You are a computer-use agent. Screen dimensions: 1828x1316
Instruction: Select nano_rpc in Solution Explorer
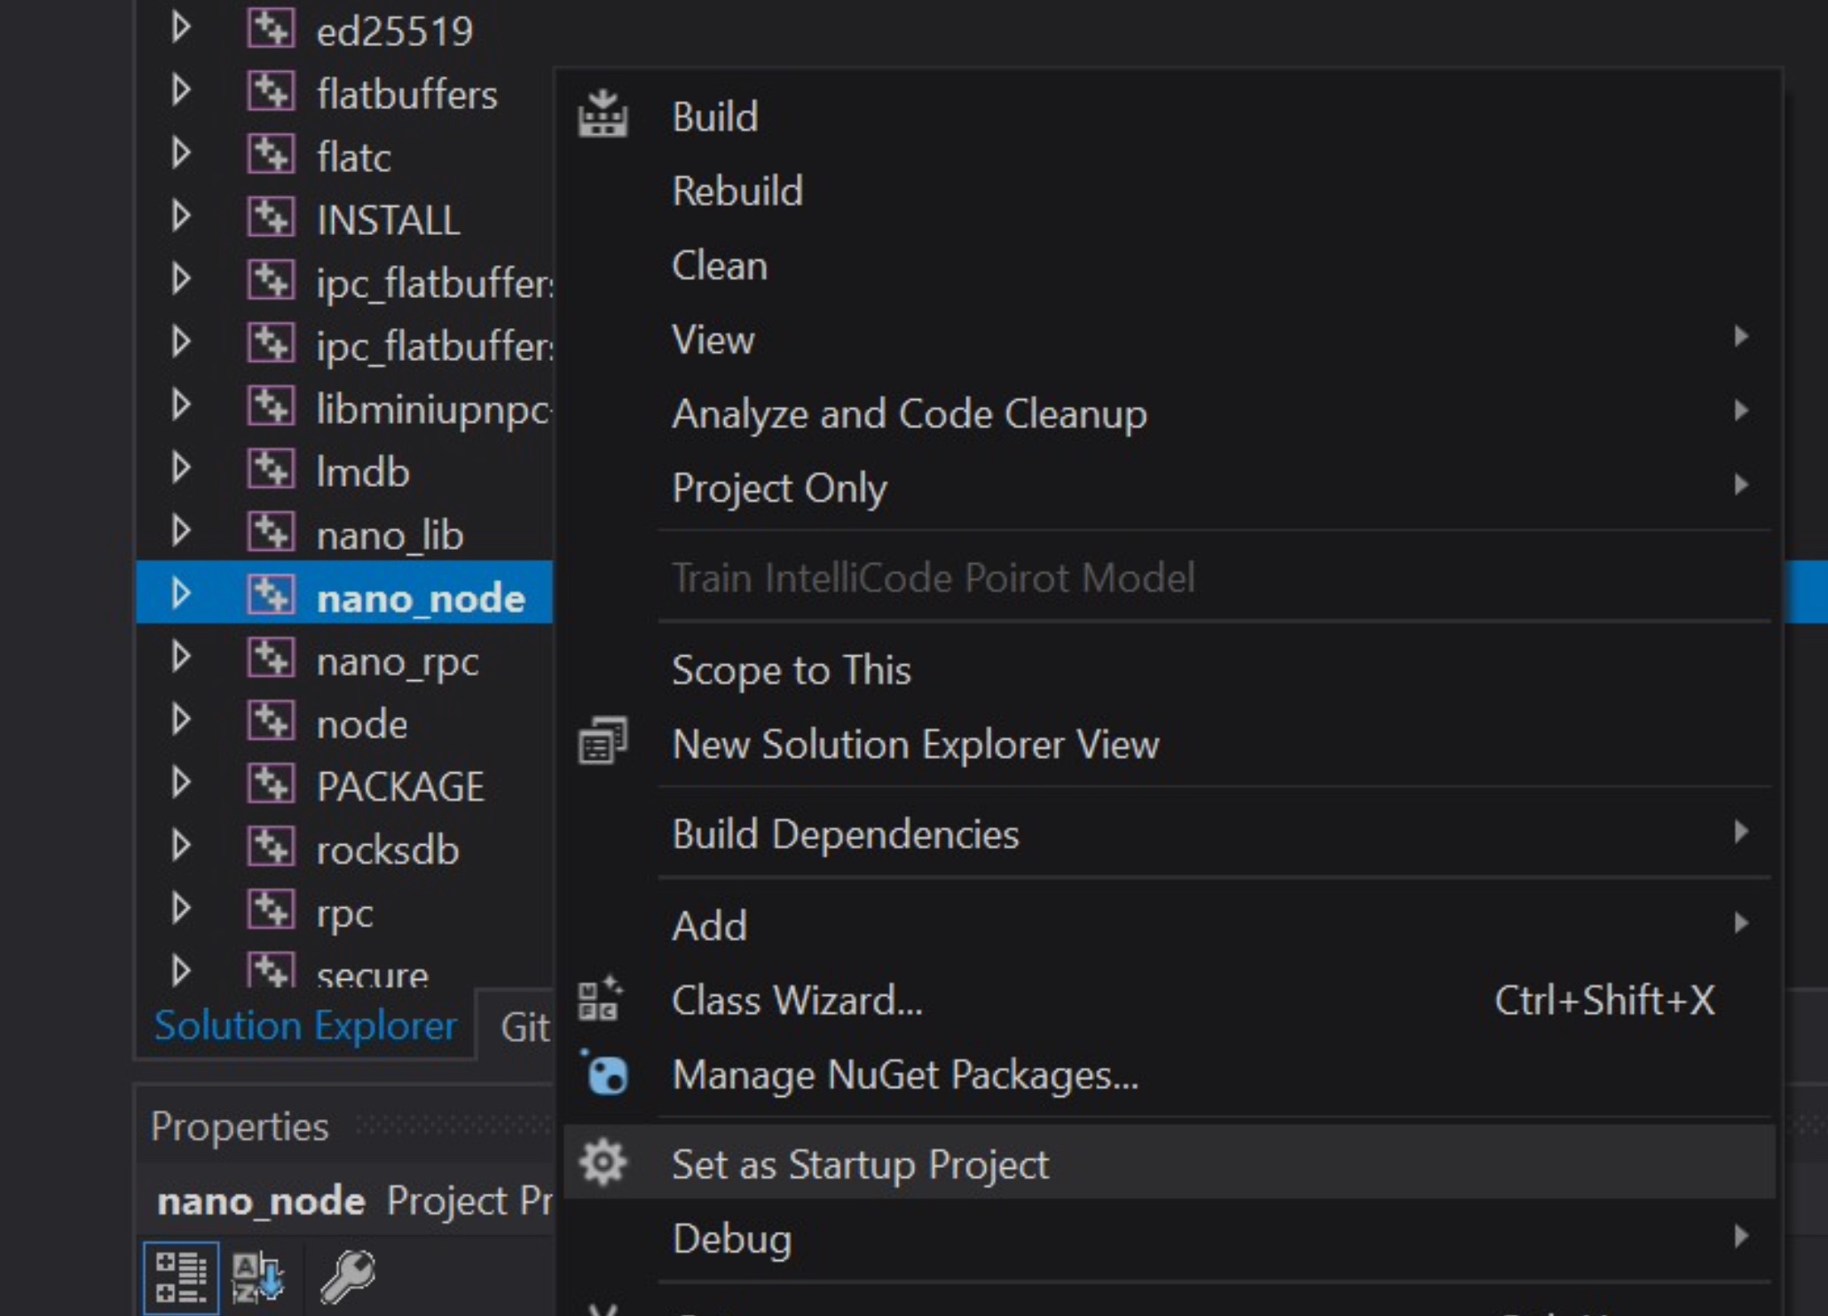tap(398, 660)
